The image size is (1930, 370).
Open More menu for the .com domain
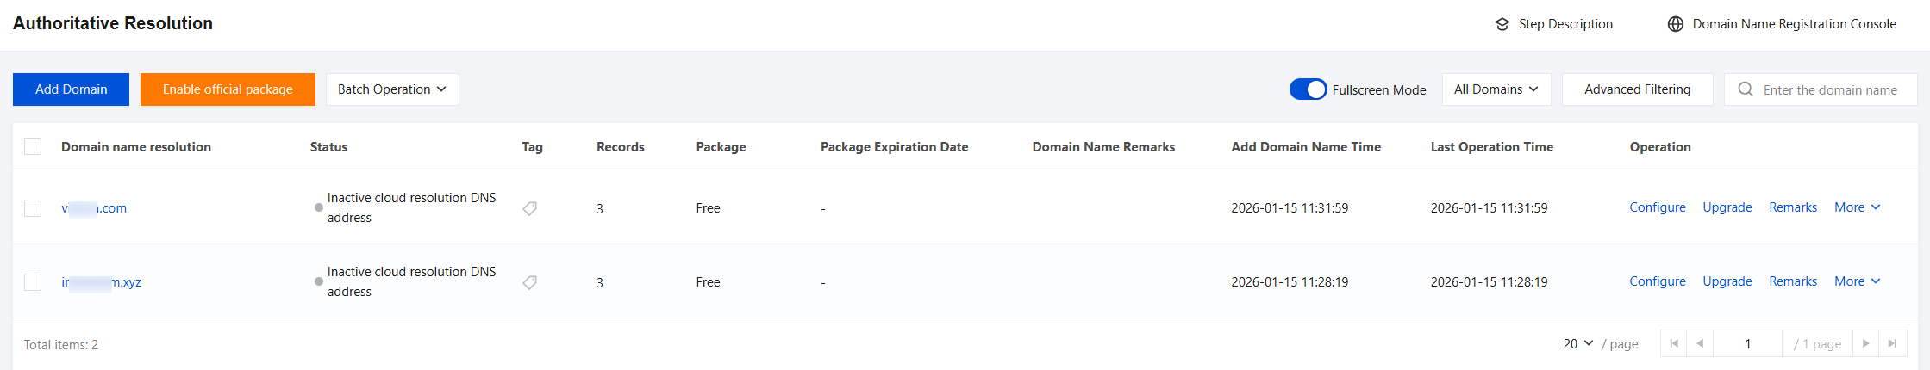coord(1857,207)
